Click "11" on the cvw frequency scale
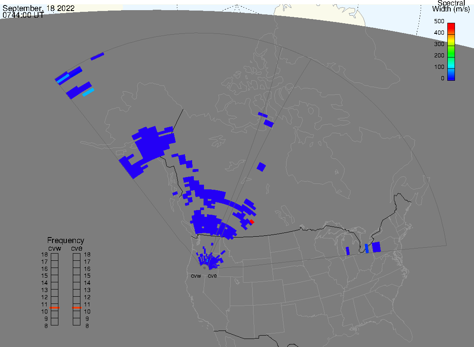Viewport: 474px width, 347px height. pyautogui.click(x=44, y=304)
